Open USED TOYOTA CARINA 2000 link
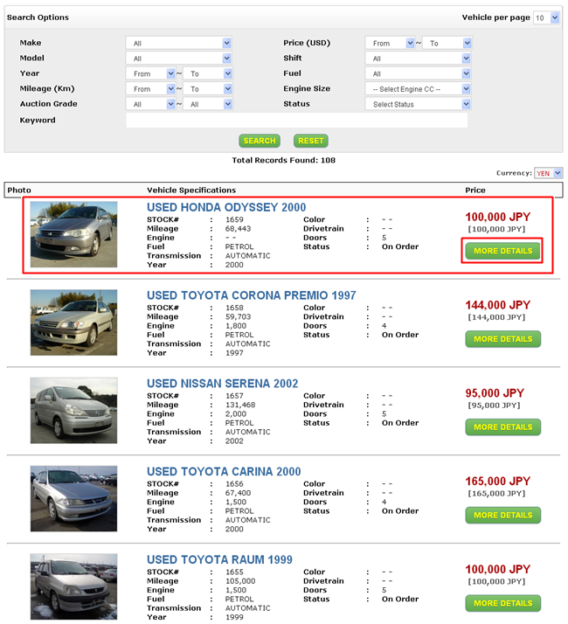 pyautogui.click(x=224, y=472)
